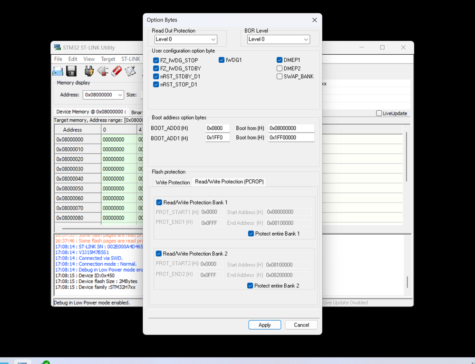Click the Boot from field showing 0x08000000

tap(291, 128)
